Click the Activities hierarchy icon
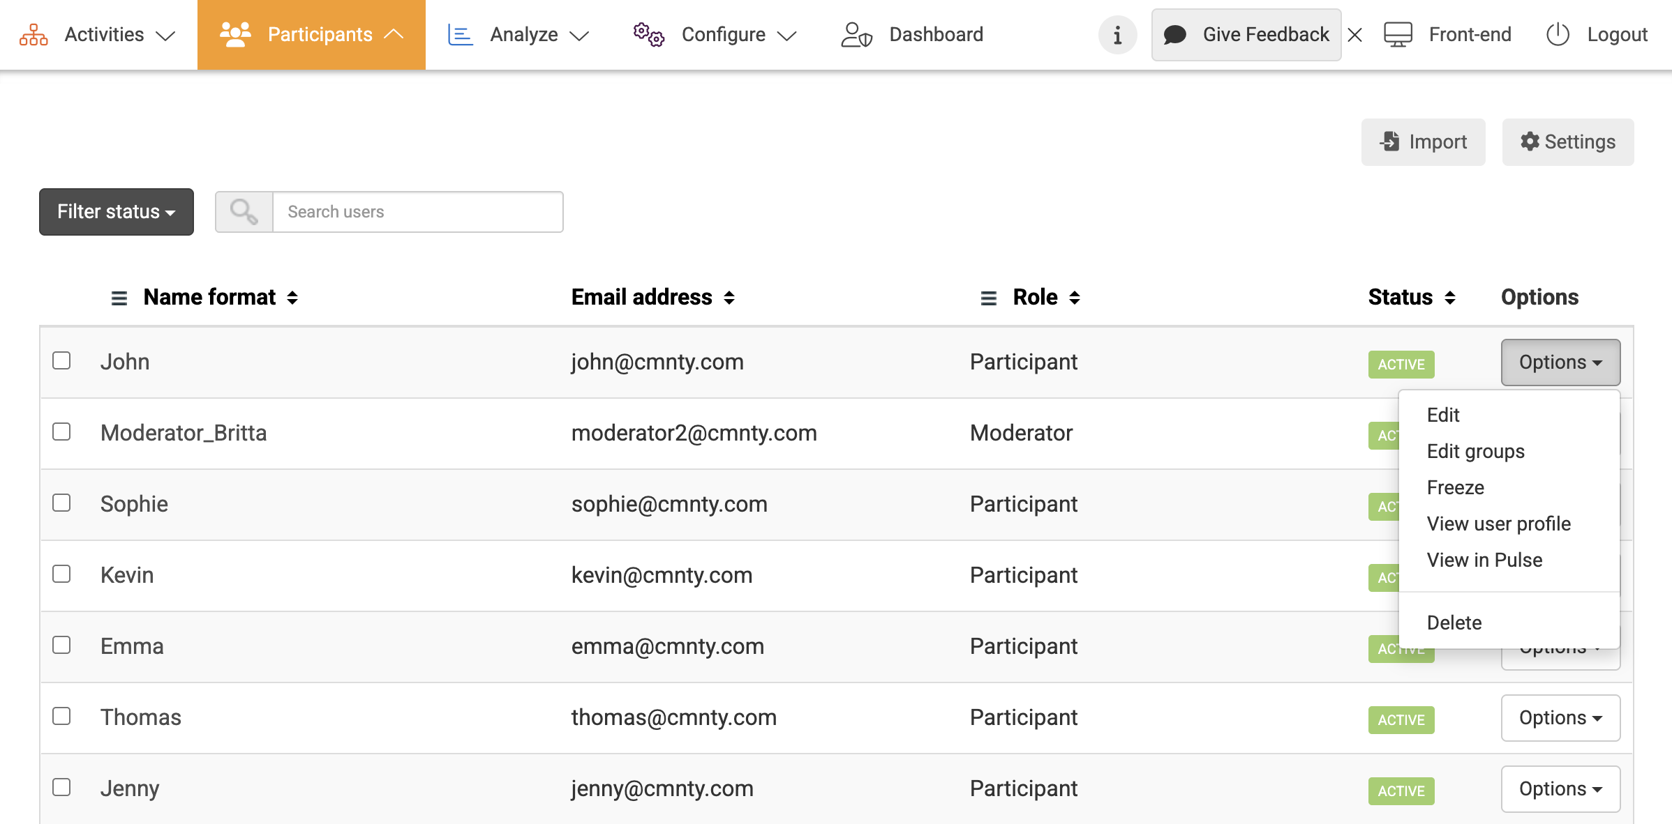1672x824 pixels. tap(33, 35)
